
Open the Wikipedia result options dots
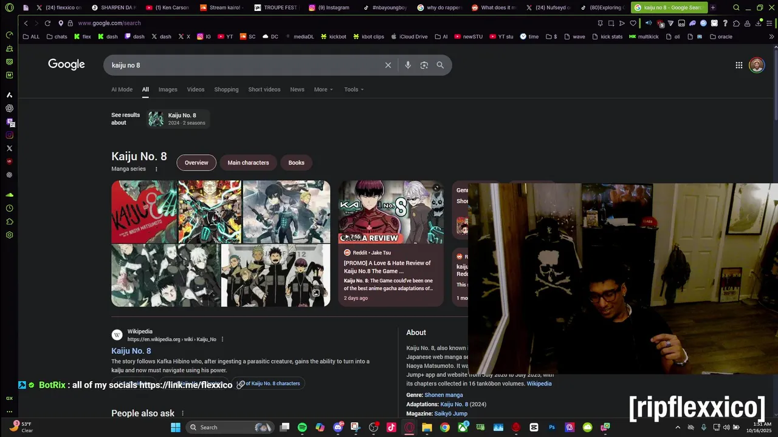coord(222,339)
